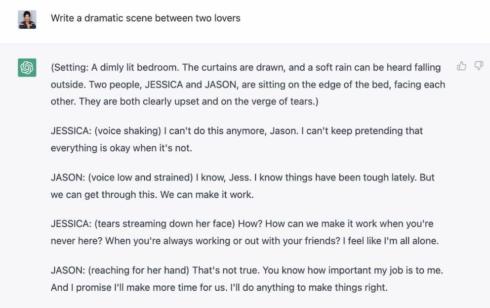Click the stage direction '(tears streaming down her face)'
The height and width of the screenshot is (308, 490).
click(x=164, y=224)
